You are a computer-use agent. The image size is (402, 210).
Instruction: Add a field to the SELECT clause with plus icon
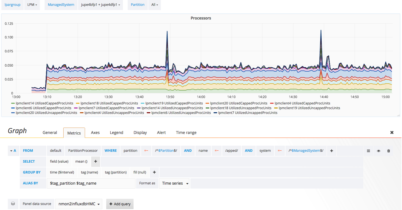[96, 161]
